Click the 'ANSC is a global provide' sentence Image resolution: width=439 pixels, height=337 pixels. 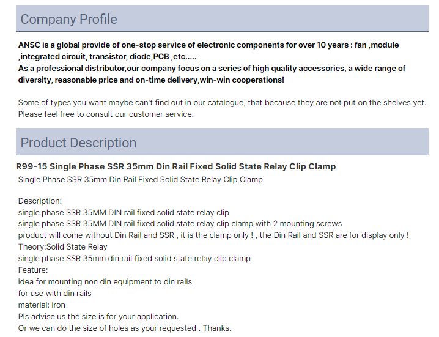pos(208,45)
